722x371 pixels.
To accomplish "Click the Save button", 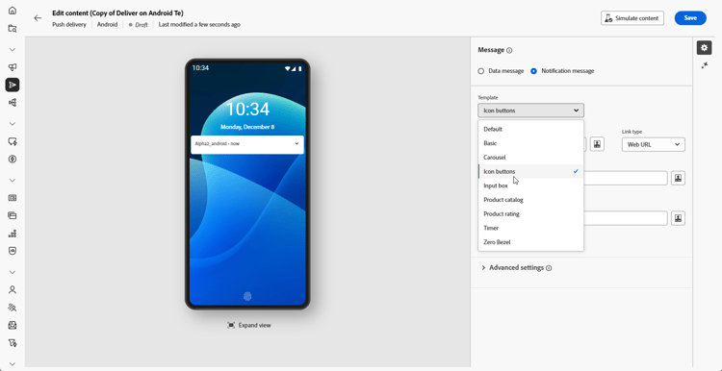I will [x=690, y=18].
